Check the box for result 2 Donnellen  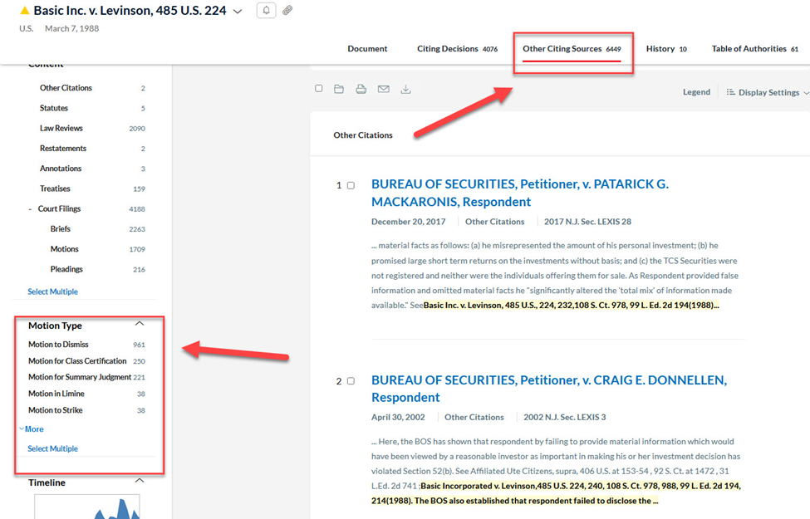tap(351, 381)
